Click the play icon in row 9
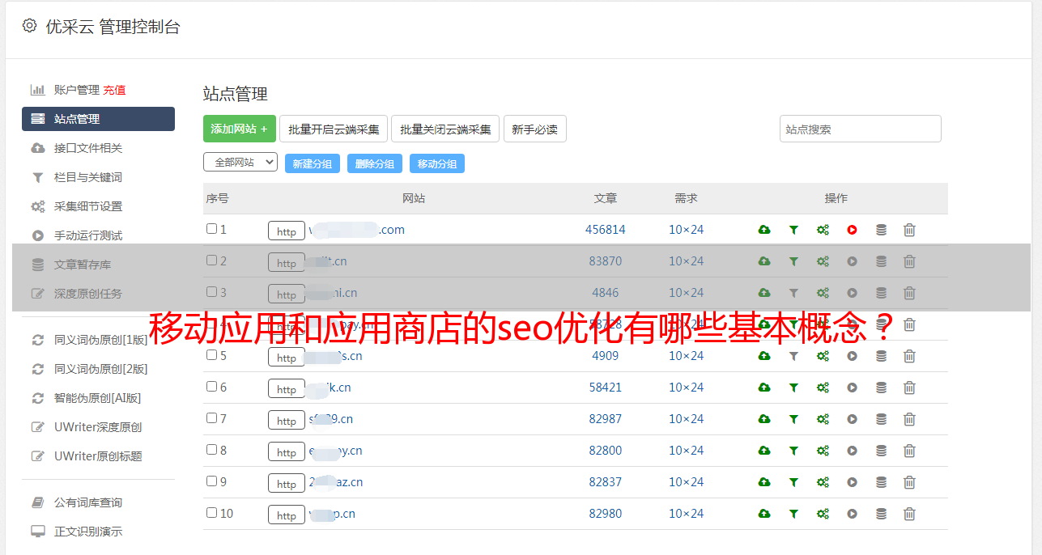Viewport: 1042px width, 555px height. click(x=852, y=482)
